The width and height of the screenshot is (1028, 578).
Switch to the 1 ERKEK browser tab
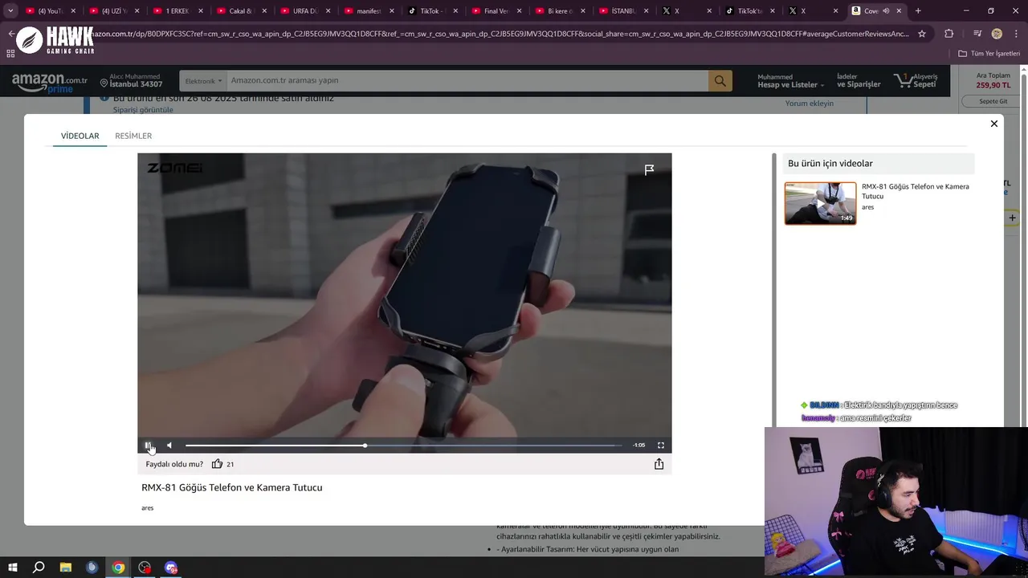177,11
